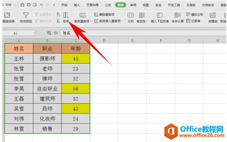Open the 分列 text to columns tool
This screenshot has height=142, width=227.
tap(130, 18)
